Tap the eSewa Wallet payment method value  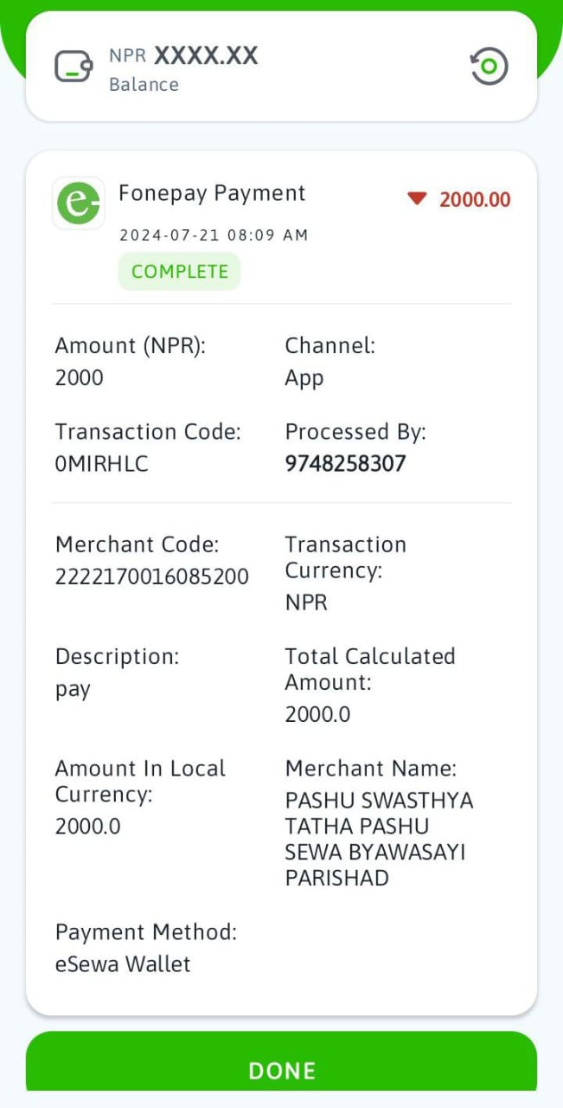click(x=123, y=964)
